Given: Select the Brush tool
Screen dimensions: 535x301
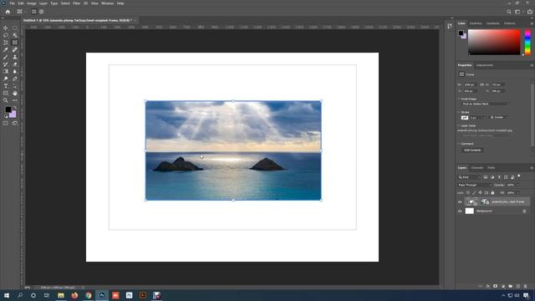Looking at the screenshot, I should click(x=6, y=57).
